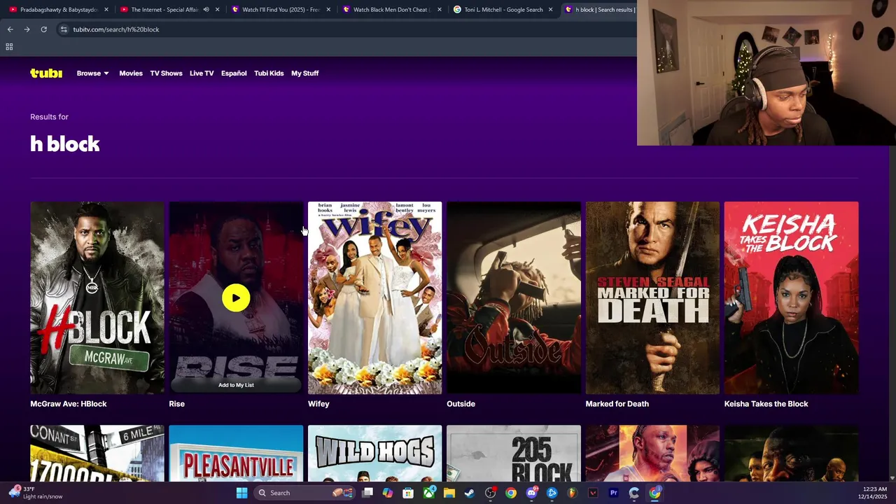Open Tubi Kids
This screenshot has height=504, width=896.
pos(269,73)
